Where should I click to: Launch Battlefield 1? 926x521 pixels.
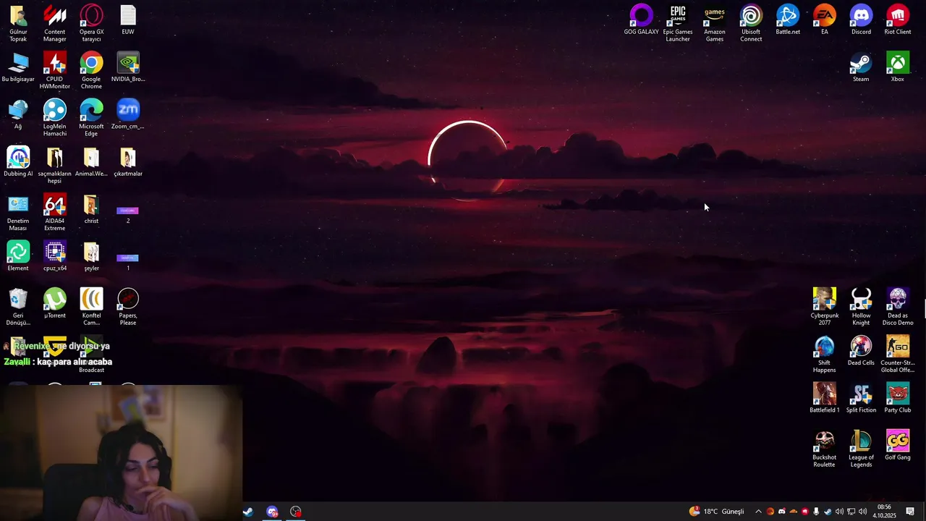[824, 398]
